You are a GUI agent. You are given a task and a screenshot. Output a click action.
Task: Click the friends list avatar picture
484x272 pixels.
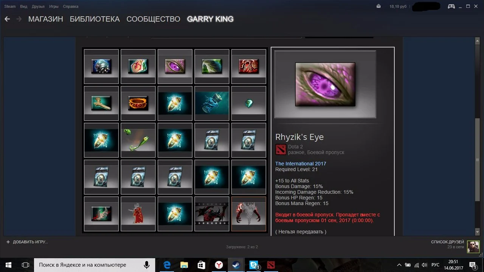[x=473, y=247]
